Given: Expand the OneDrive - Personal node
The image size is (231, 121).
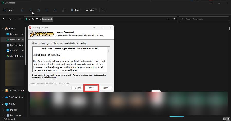Looking at the screenshot, I should pyautogui.click(x=3, y=97).
